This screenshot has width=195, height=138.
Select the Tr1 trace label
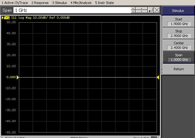coord(7,18)
